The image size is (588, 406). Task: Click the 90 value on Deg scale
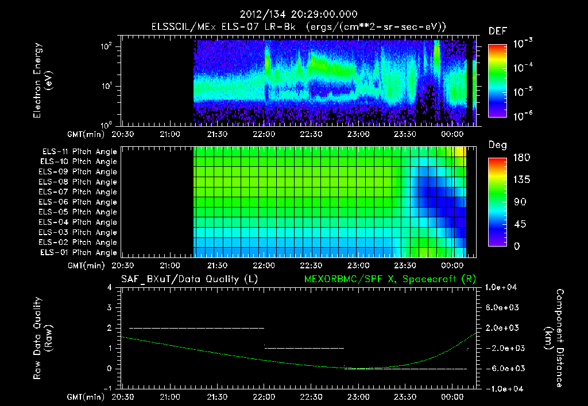pos(520,202)
